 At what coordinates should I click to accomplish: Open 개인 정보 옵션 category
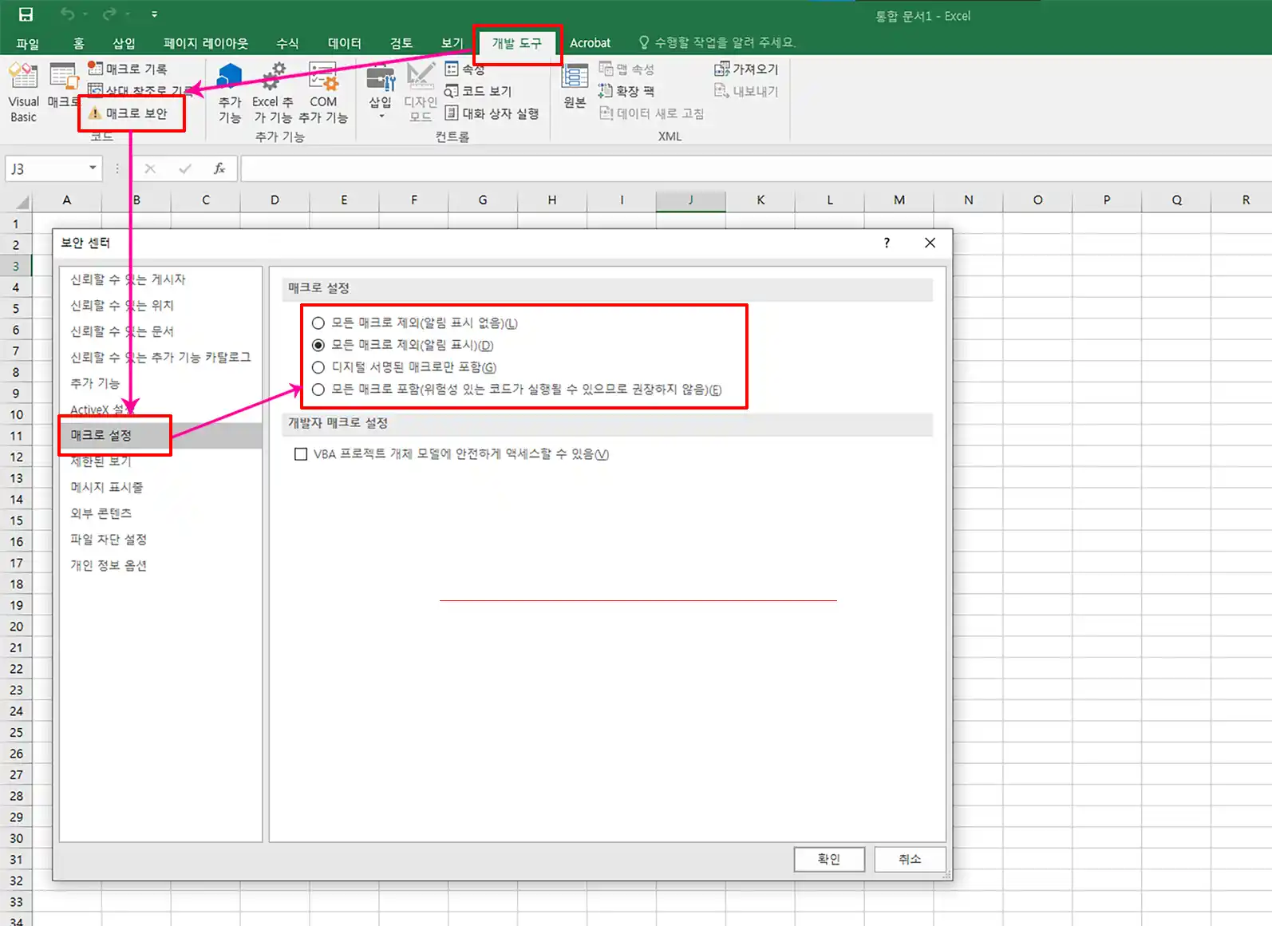click(160, 565)
